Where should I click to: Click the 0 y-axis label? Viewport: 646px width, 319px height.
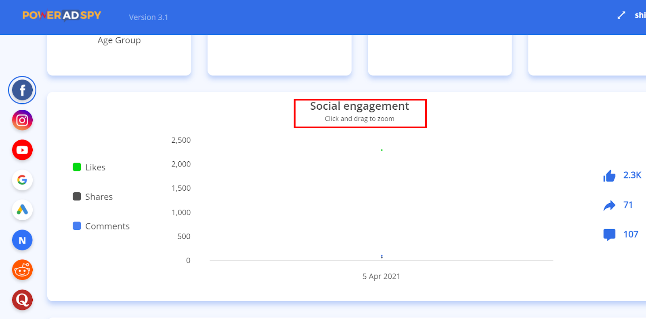pos(188,261)
